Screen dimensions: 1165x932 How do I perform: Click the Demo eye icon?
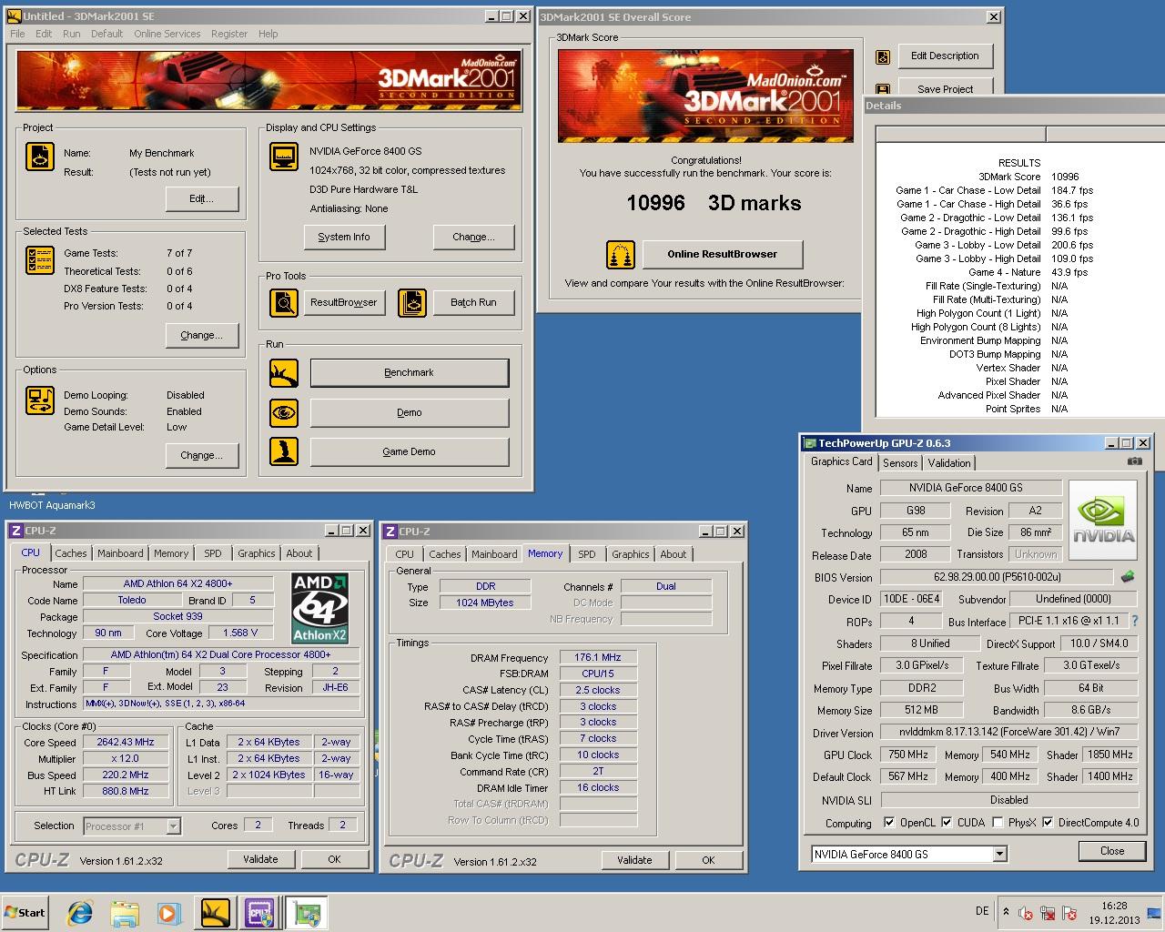(284, 412)
